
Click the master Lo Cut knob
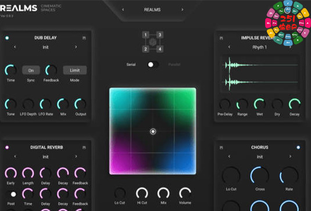point(120,193)
